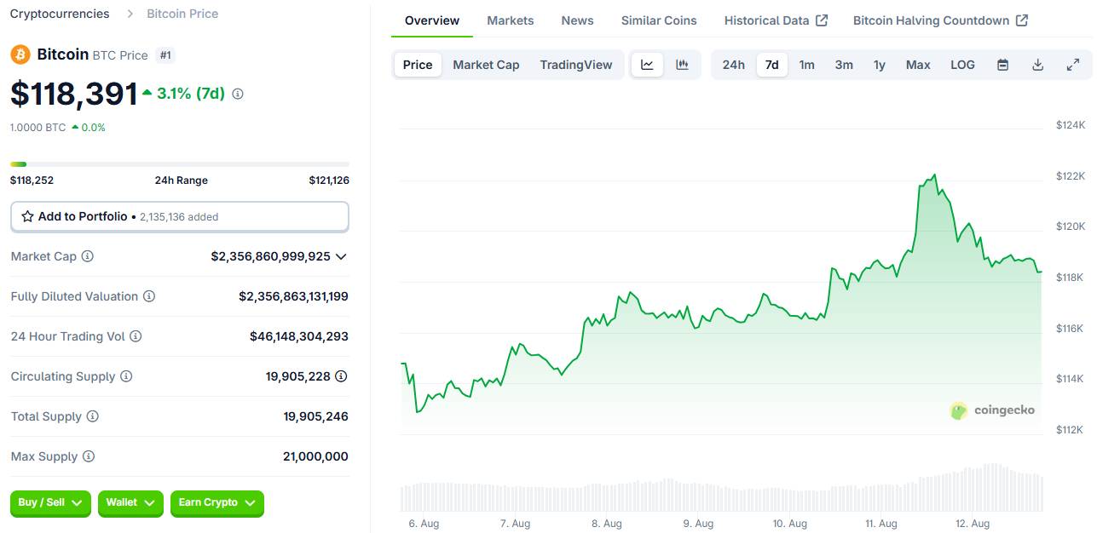
Task: Click the $2,356,863,131,199 valuation value
Action: click(293, 296)
